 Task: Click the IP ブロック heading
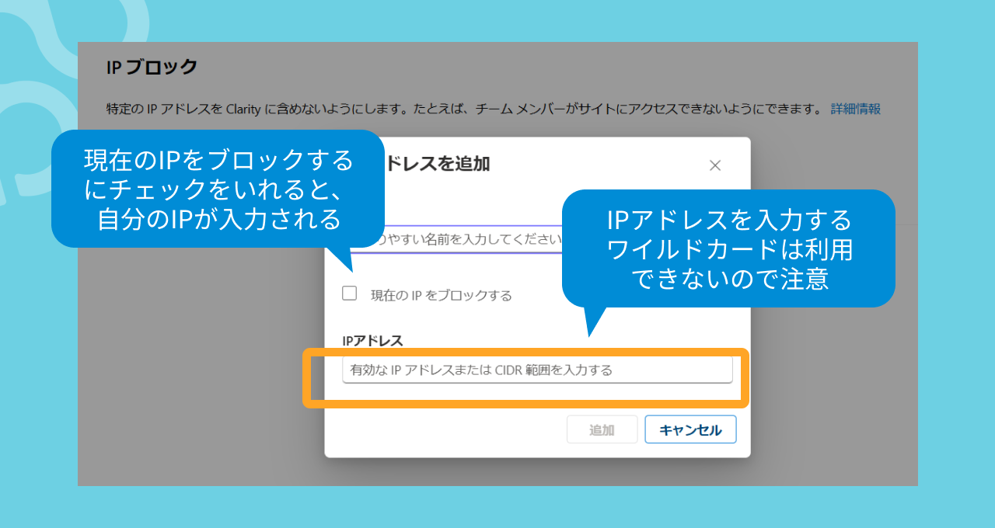(152, 67)
